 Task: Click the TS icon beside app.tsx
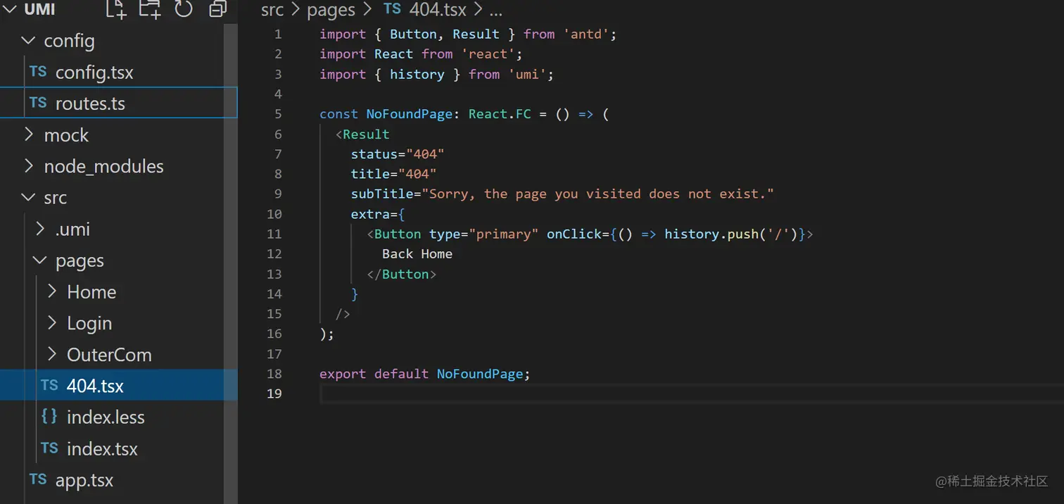coord(38,479)
